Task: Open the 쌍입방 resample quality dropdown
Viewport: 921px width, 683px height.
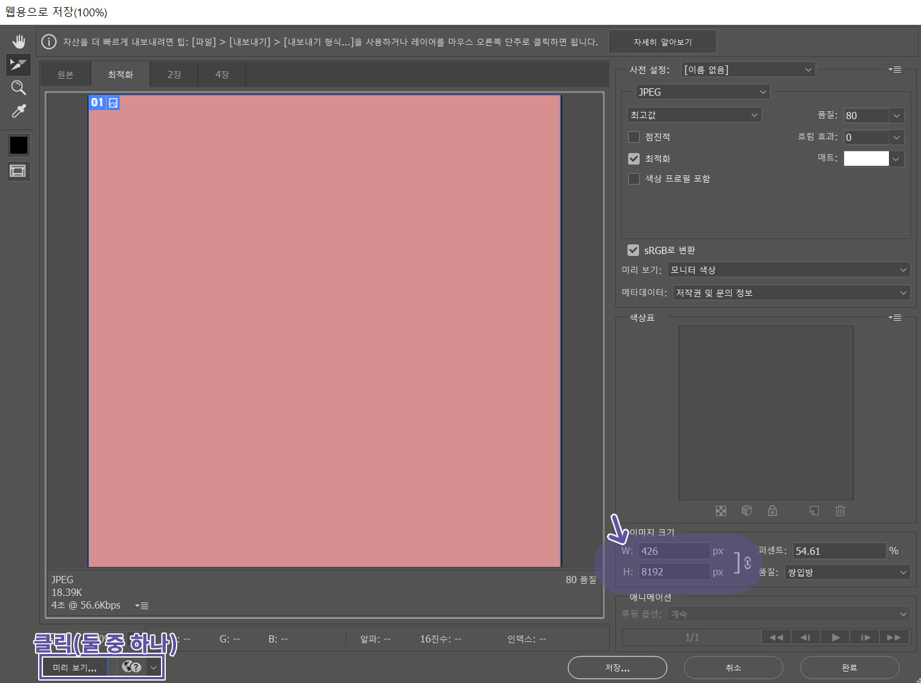Action: point(847,572)
